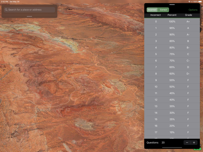Select the 70% grade C- row
Viewport: 203px width, 152px height.
point(172,61)
